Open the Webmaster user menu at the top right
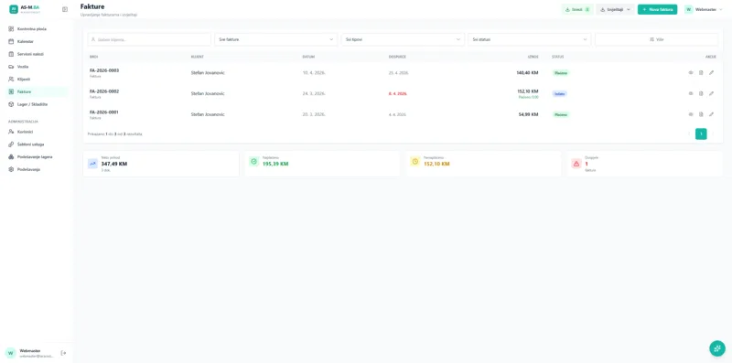This screenshot has height=363, width=732. (x=704, y=9)
